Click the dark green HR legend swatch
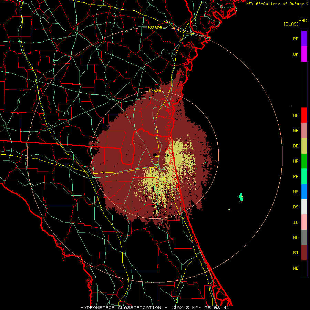Viewport: 310px width, 310px height. pyautogui.click(x=304, y=161)
